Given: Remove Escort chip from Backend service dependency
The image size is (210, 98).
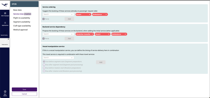Looking at the screenshot, I should click(x=109, y=34).
